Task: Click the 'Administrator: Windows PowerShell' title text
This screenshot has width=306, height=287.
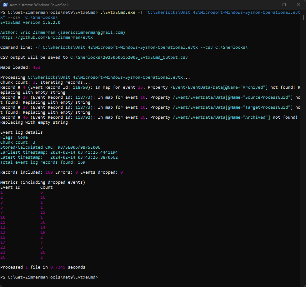Action: tap(39, 5)
